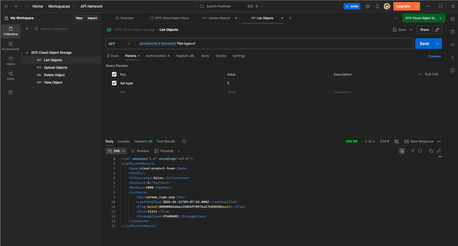Viewport: 458px width, 246px height.
Task: Open a new request tab with plus
Action: pyautogui.click(x=290, y=18)
